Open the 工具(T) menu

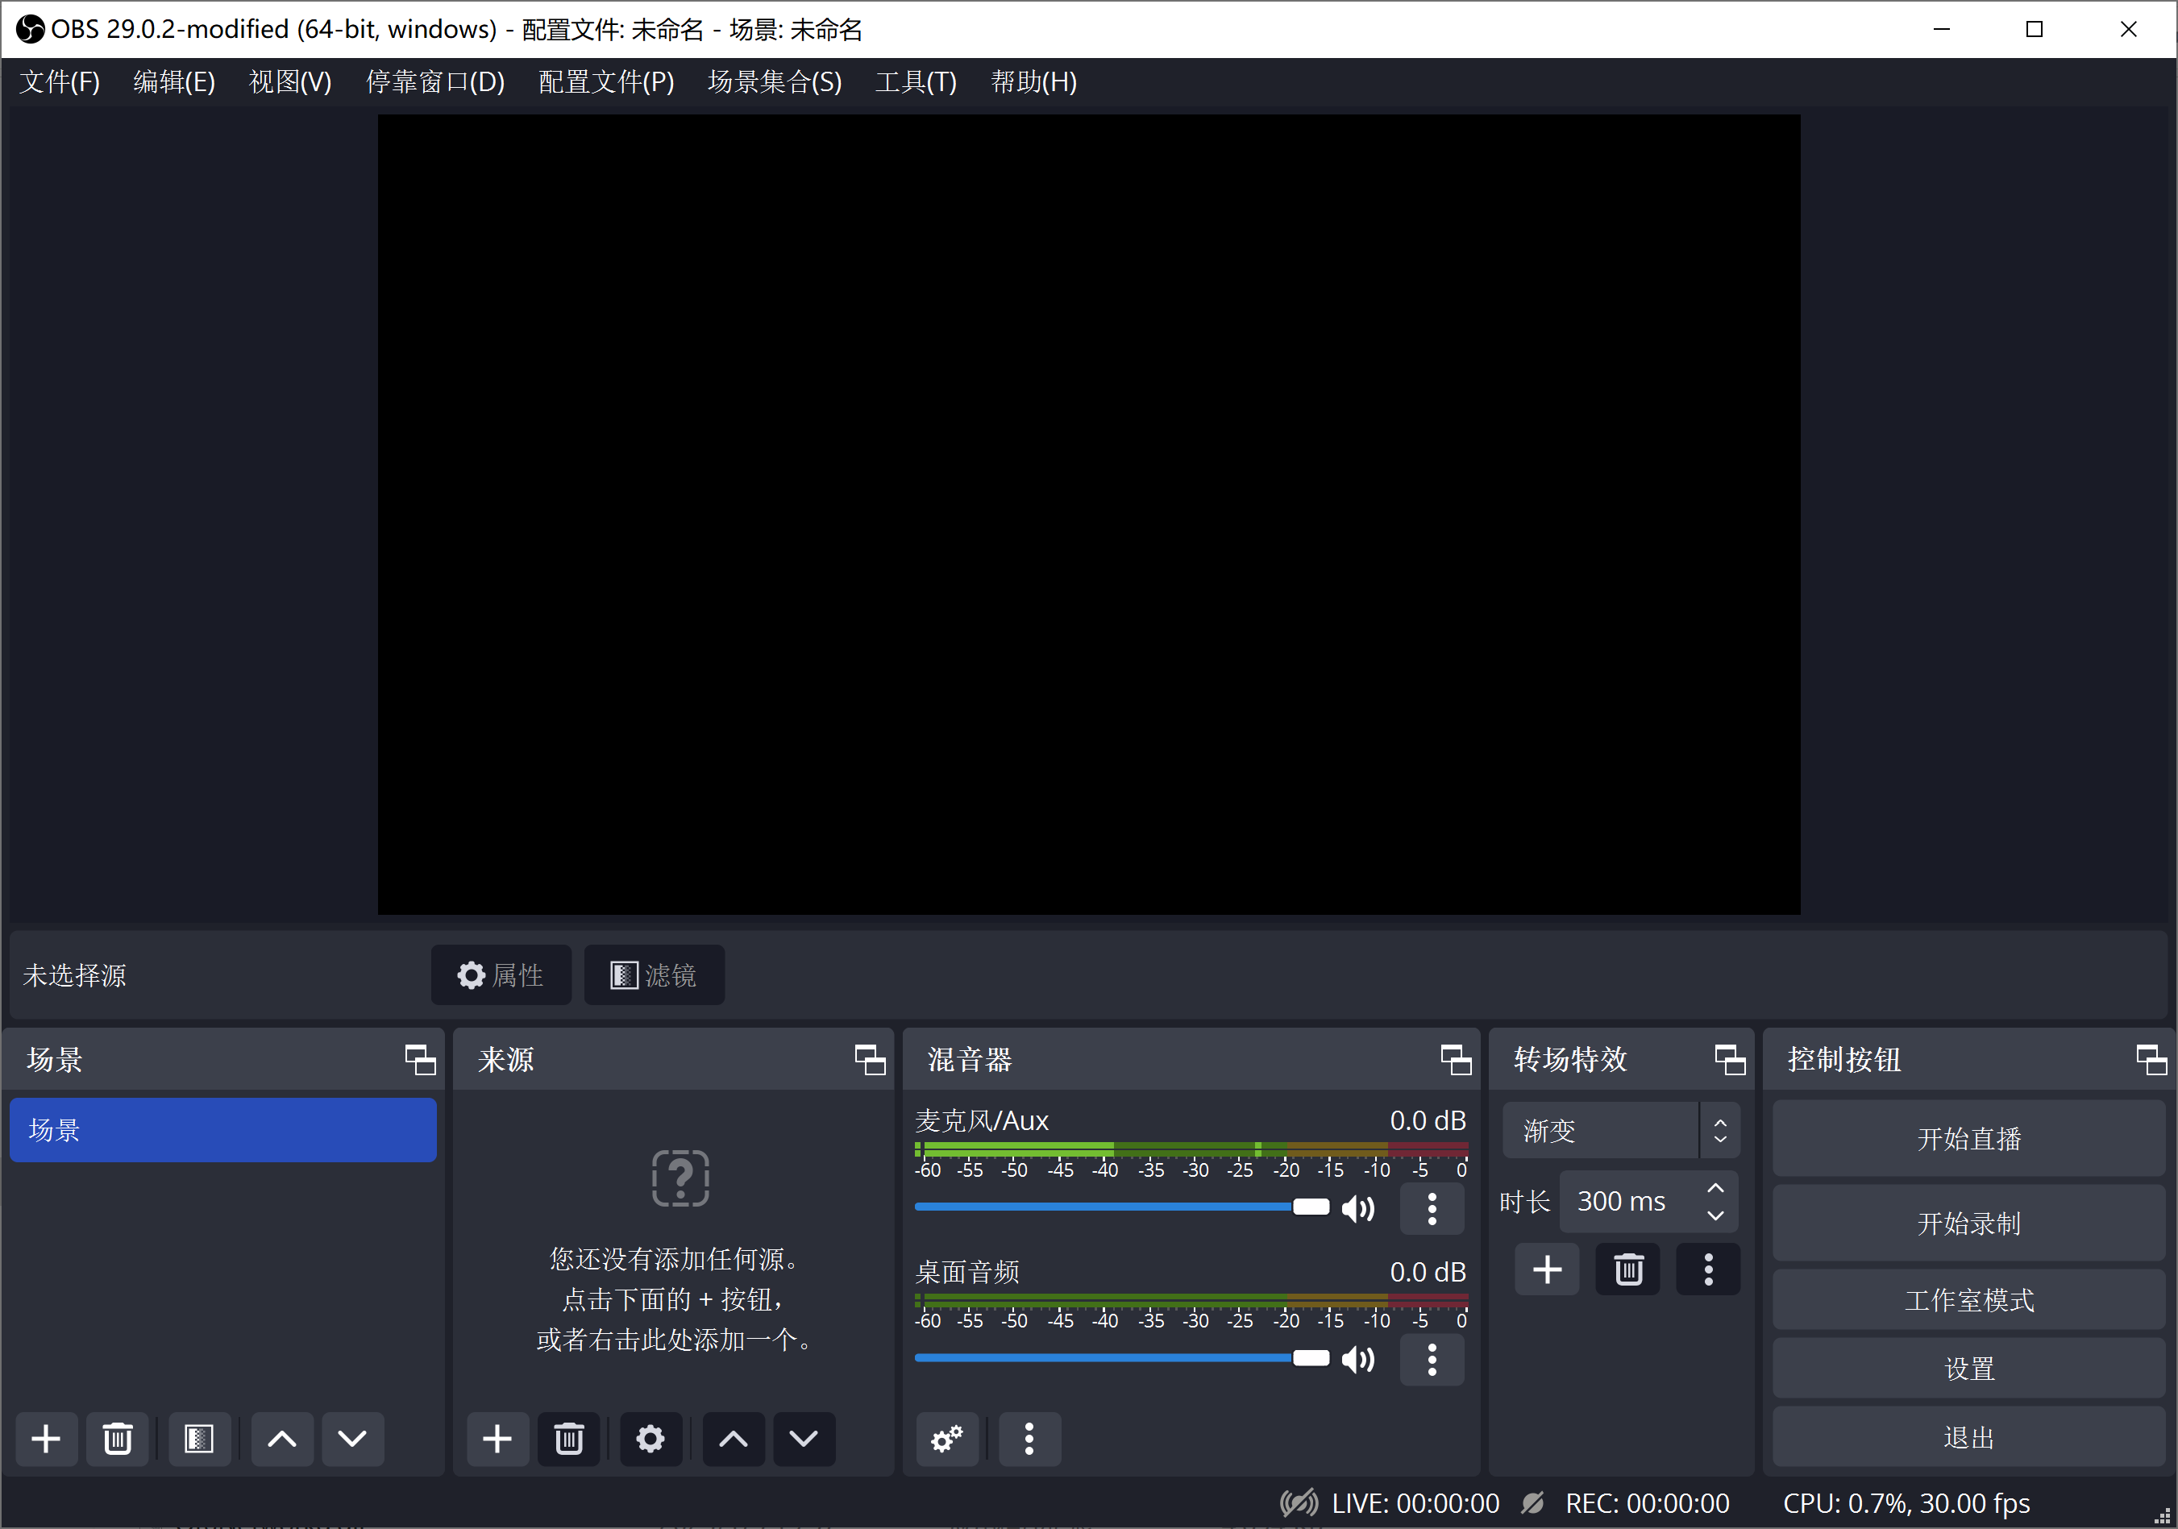point(916,82)
